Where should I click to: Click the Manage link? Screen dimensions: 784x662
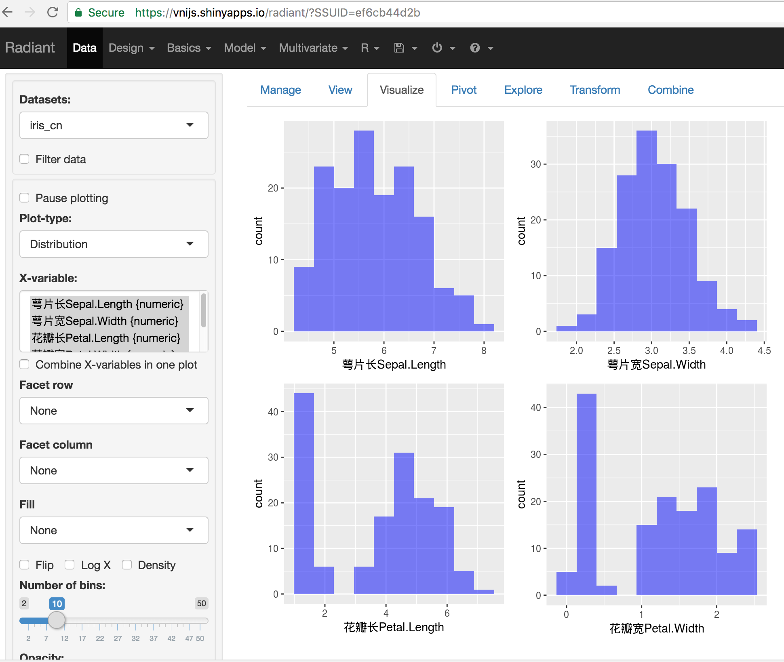click(280, 90)
